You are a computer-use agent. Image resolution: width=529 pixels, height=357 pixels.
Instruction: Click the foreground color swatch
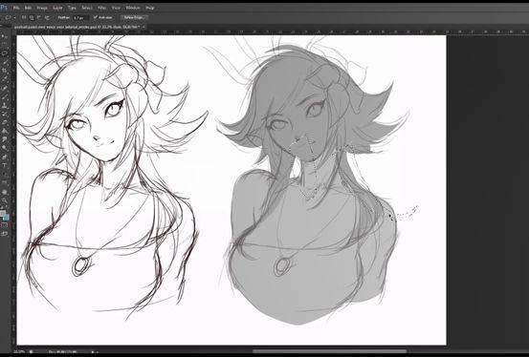click(3, 213)
